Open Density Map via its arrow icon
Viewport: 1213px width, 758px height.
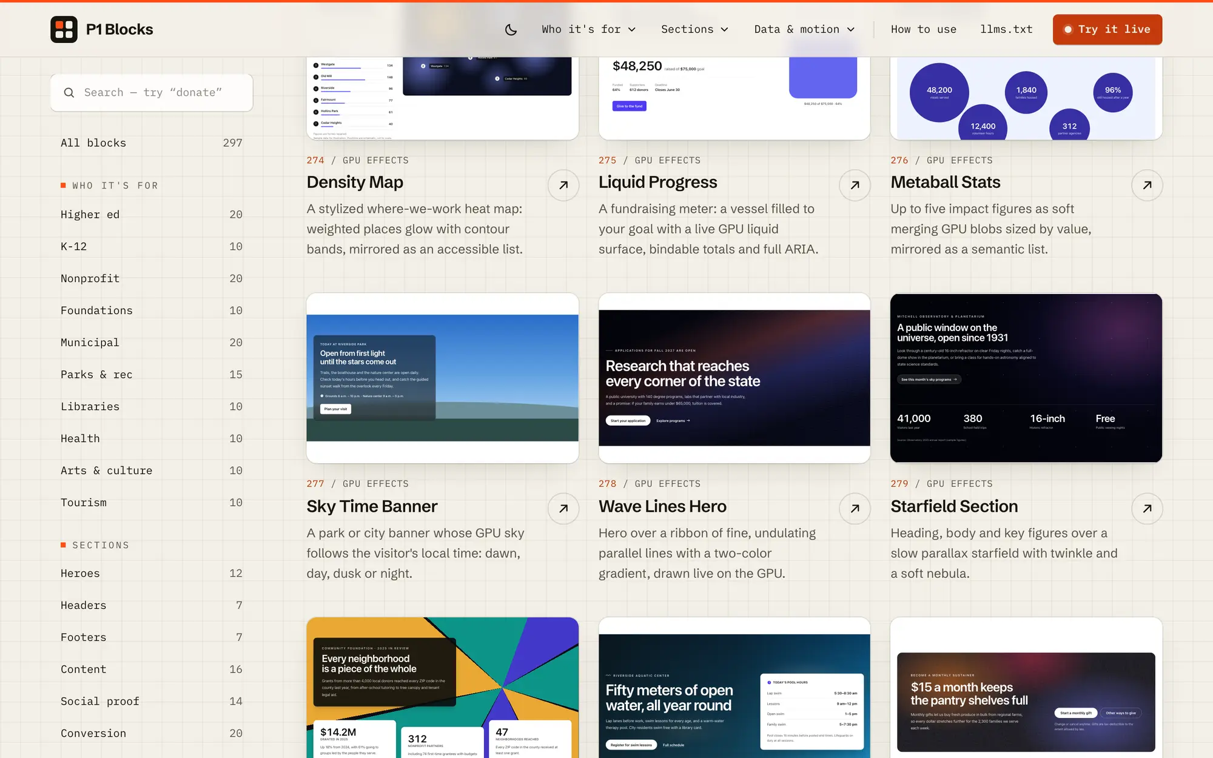[563, 185]
